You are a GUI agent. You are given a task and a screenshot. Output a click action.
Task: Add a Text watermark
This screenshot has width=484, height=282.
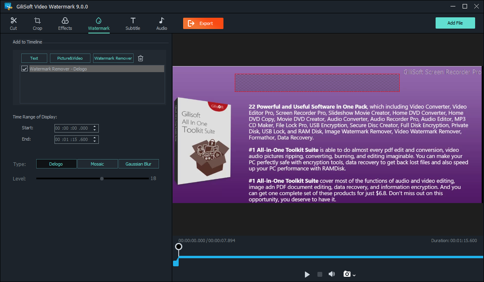tap(34, 58)
